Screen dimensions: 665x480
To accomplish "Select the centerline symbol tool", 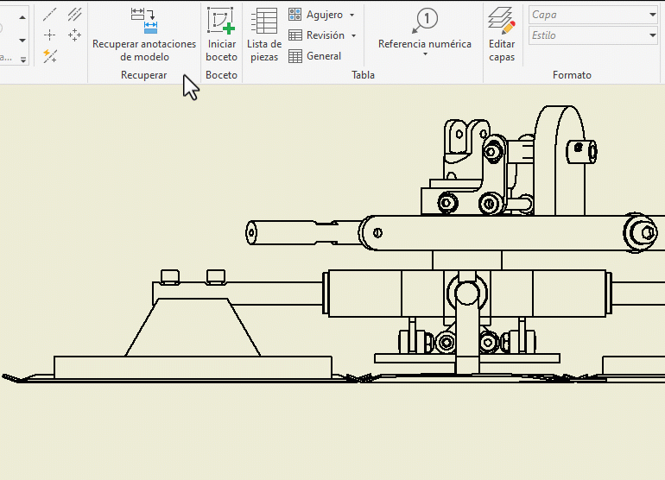I will tap(50, 14).
